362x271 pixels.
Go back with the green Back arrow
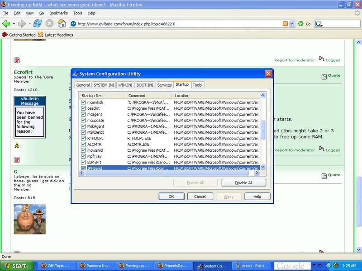(x=6, y=24)
